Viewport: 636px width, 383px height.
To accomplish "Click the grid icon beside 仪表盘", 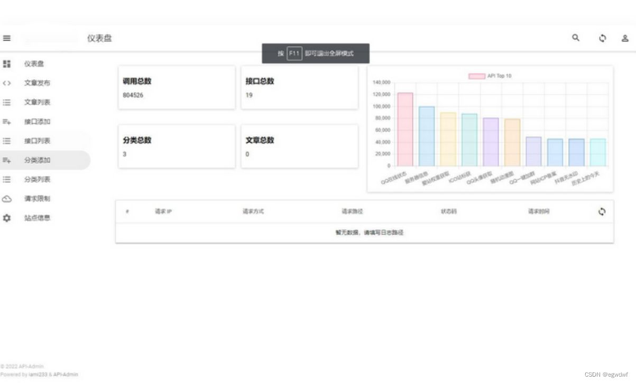I will 7,63.
